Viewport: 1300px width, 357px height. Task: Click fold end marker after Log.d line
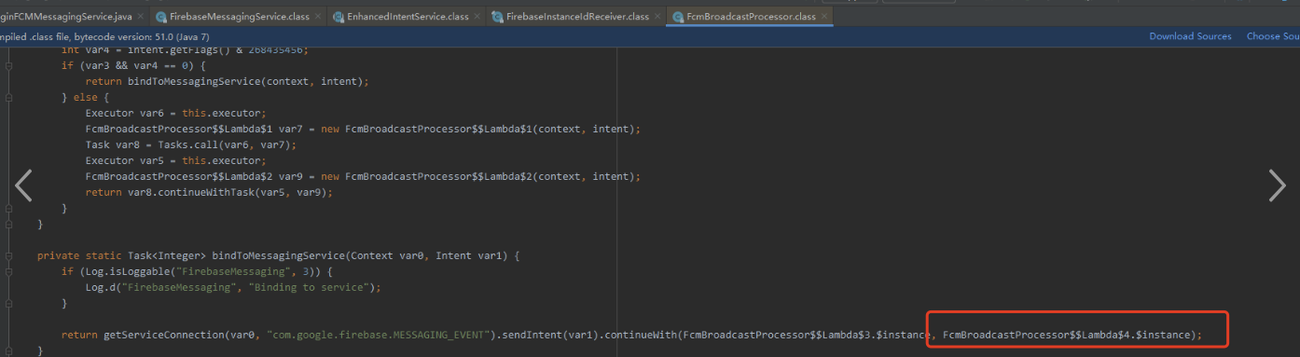coord(8,303)
